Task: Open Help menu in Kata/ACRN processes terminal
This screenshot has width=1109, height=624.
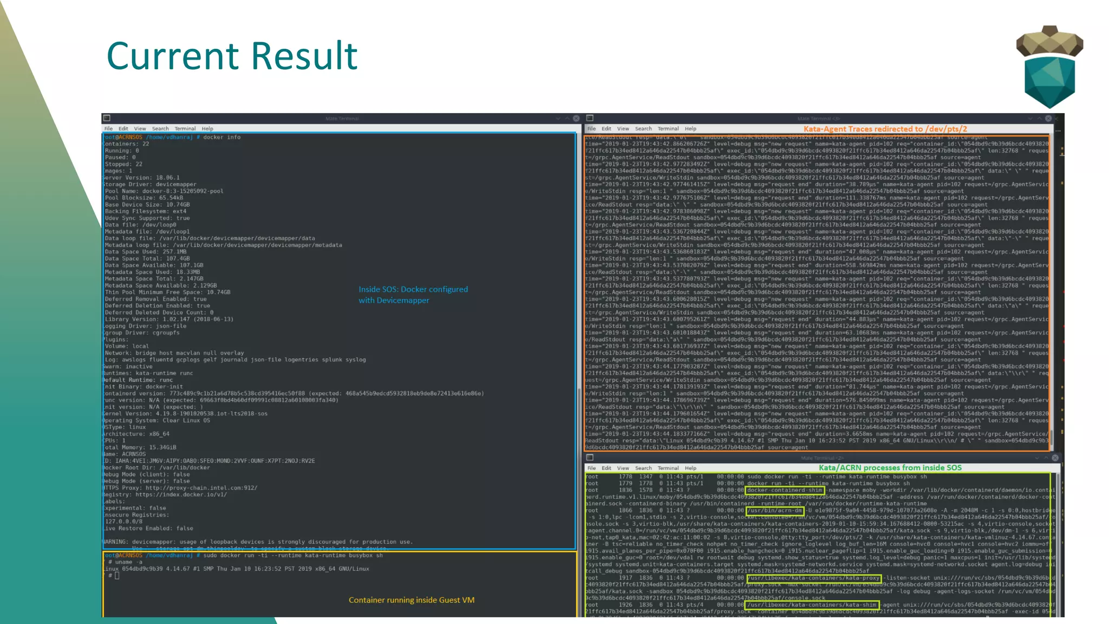Action: pyautogui.click(x=690, y=468)
